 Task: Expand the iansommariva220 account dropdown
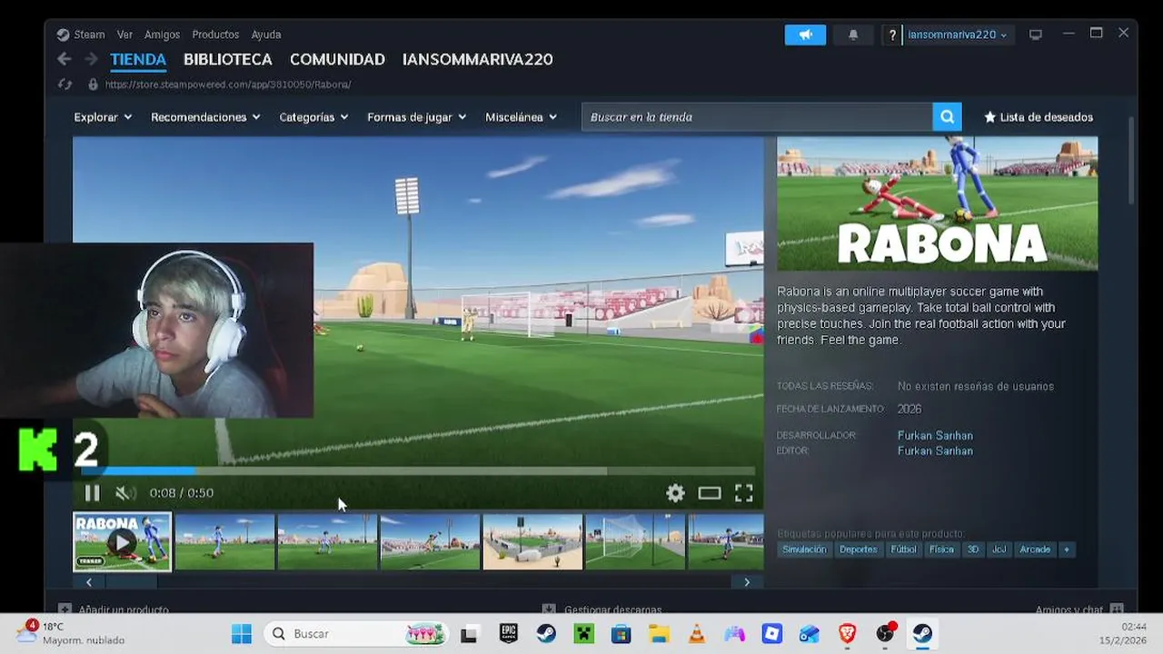pos(958,35)
